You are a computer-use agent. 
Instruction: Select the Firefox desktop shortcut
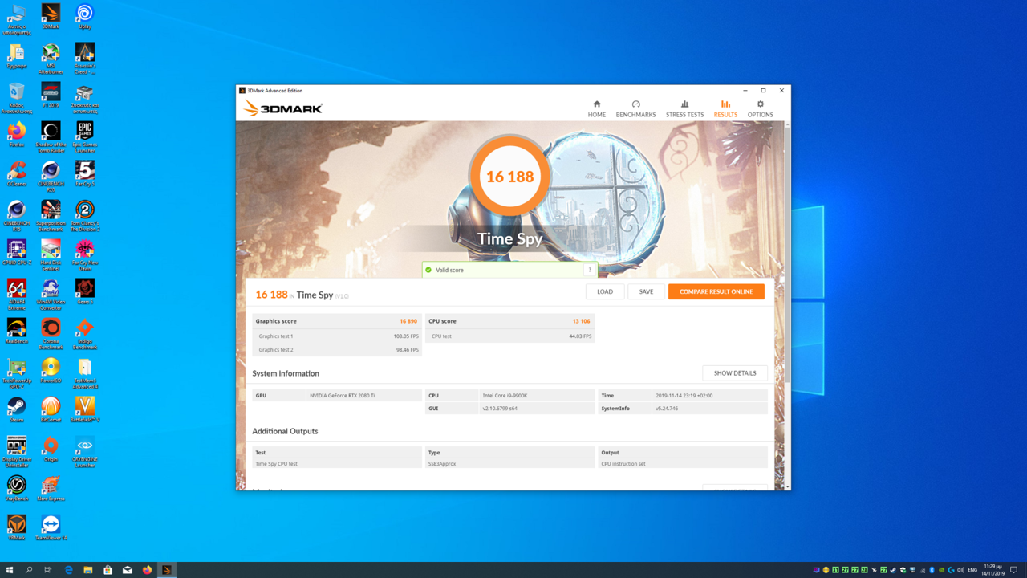[16, 134]
